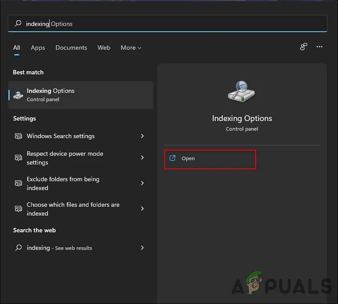Expand the indexing web results chevron
This screenshot has height=304, width=338.
(x=142, y=248)
